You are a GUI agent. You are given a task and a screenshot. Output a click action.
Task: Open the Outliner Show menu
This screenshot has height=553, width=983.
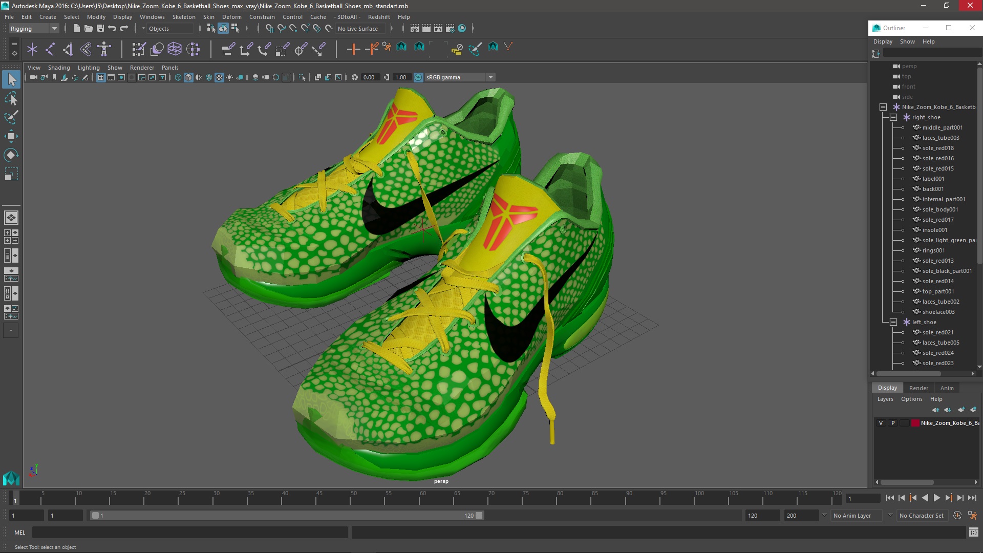click(x=907, y=41)
